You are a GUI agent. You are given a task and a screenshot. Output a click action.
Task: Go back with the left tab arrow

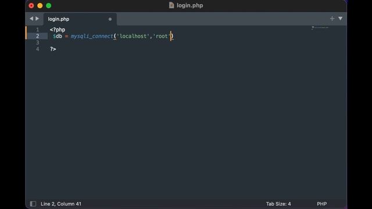tap(31, 19)
